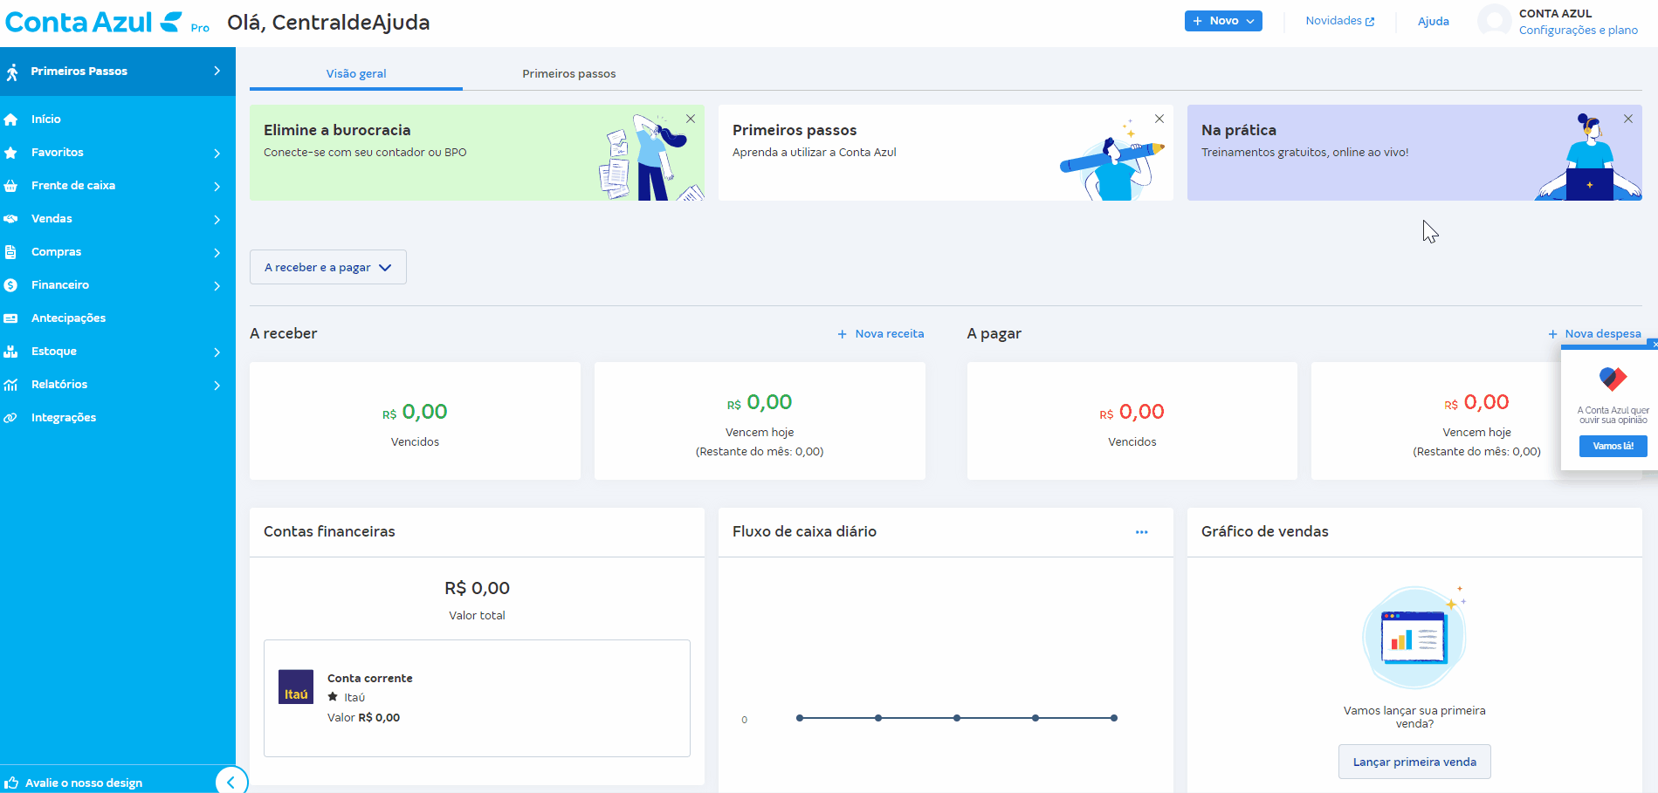Screen dimensions: 1658x793
Task: Click Avalie o nosso design link
Action: coord(84,783)
